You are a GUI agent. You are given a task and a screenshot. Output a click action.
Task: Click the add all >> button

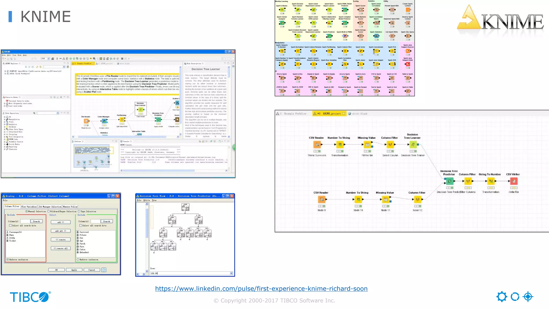click(x=61, y=231)
